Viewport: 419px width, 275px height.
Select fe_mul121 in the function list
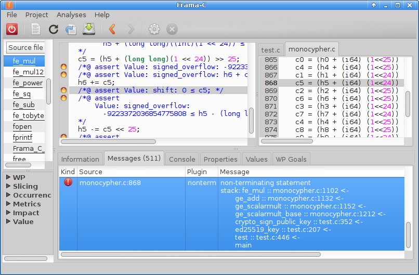24,72
